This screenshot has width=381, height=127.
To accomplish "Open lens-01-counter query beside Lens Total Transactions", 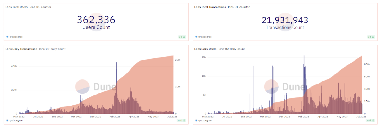I will tap(239, 7).
